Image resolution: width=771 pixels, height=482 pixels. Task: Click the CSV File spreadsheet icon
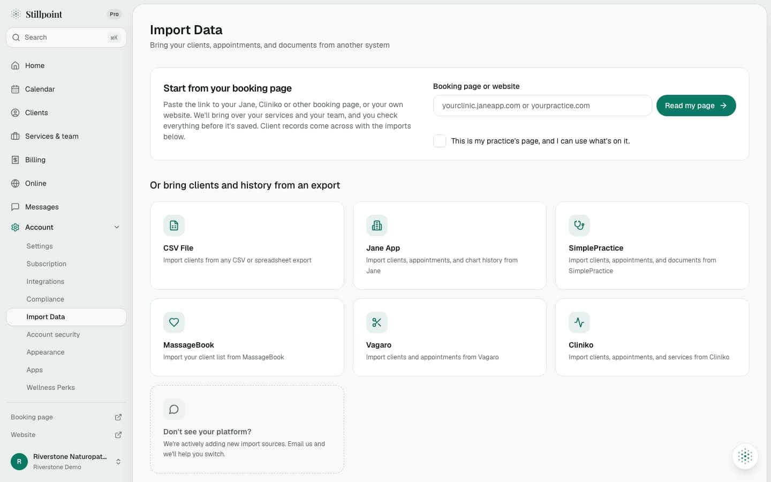click(x=174, y=225)
